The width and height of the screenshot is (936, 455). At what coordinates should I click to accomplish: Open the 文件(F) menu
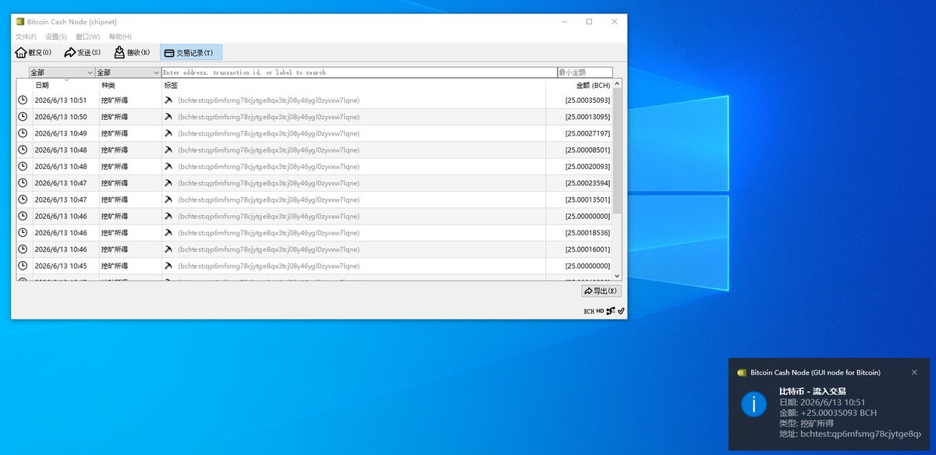click(26, 37)
